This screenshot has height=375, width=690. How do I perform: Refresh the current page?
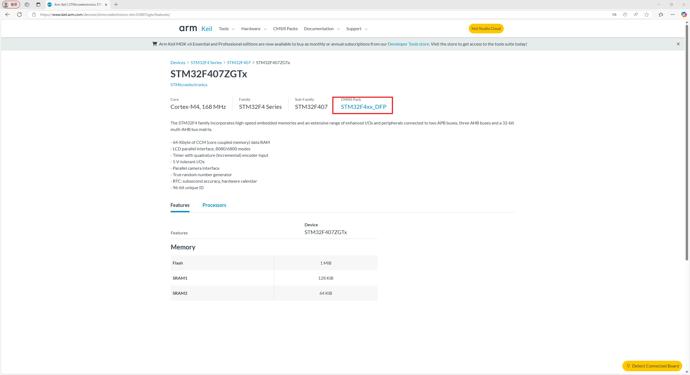(x=19, y=15)
